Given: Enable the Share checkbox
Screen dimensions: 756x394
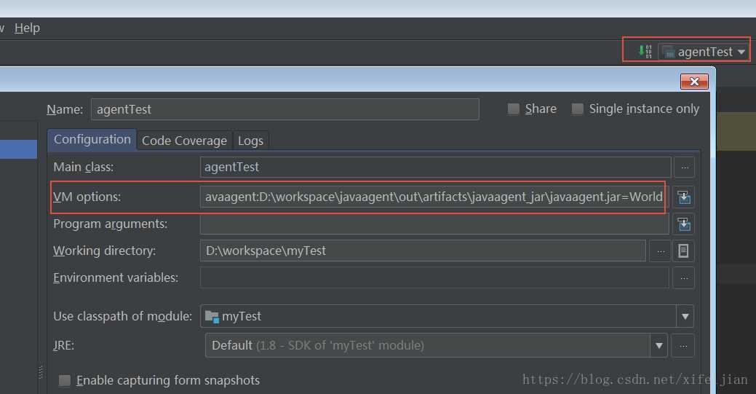Looking at the screenshot, I should pos(514,109).
